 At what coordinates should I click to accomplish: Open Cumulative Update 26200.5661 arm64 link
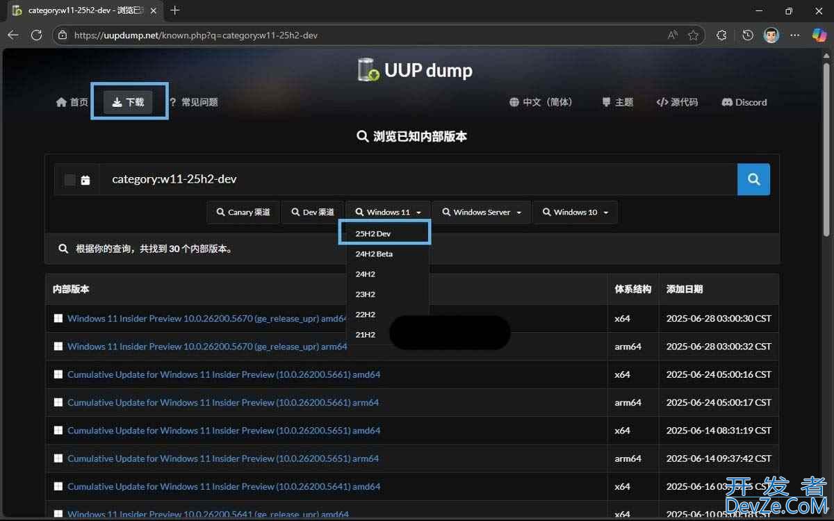click(223, 402)
